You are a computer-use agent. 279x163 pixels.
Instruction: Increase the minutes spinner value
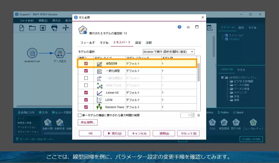tap(193, 114)
